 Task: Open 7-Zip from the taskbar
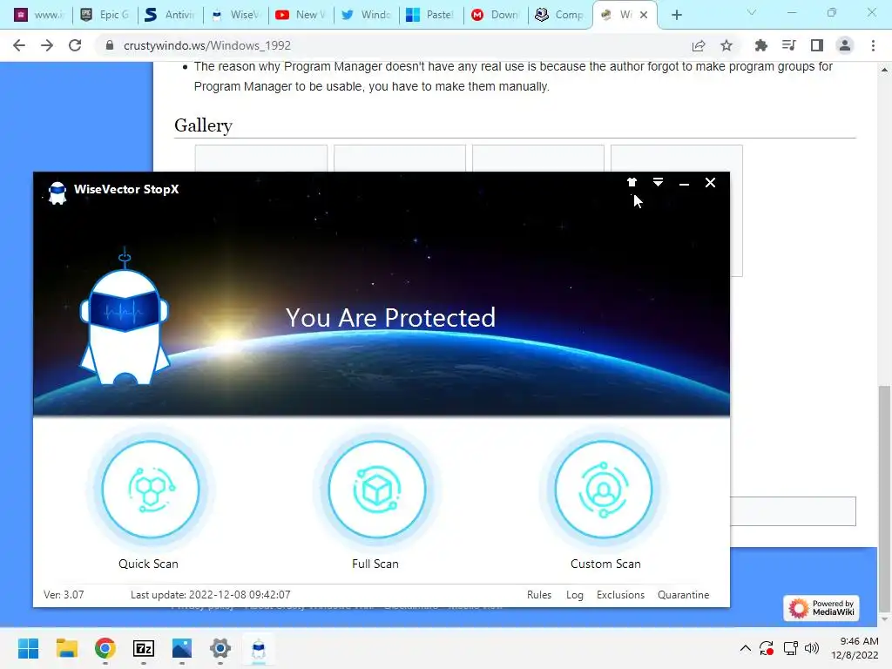[x=144, y=648]
